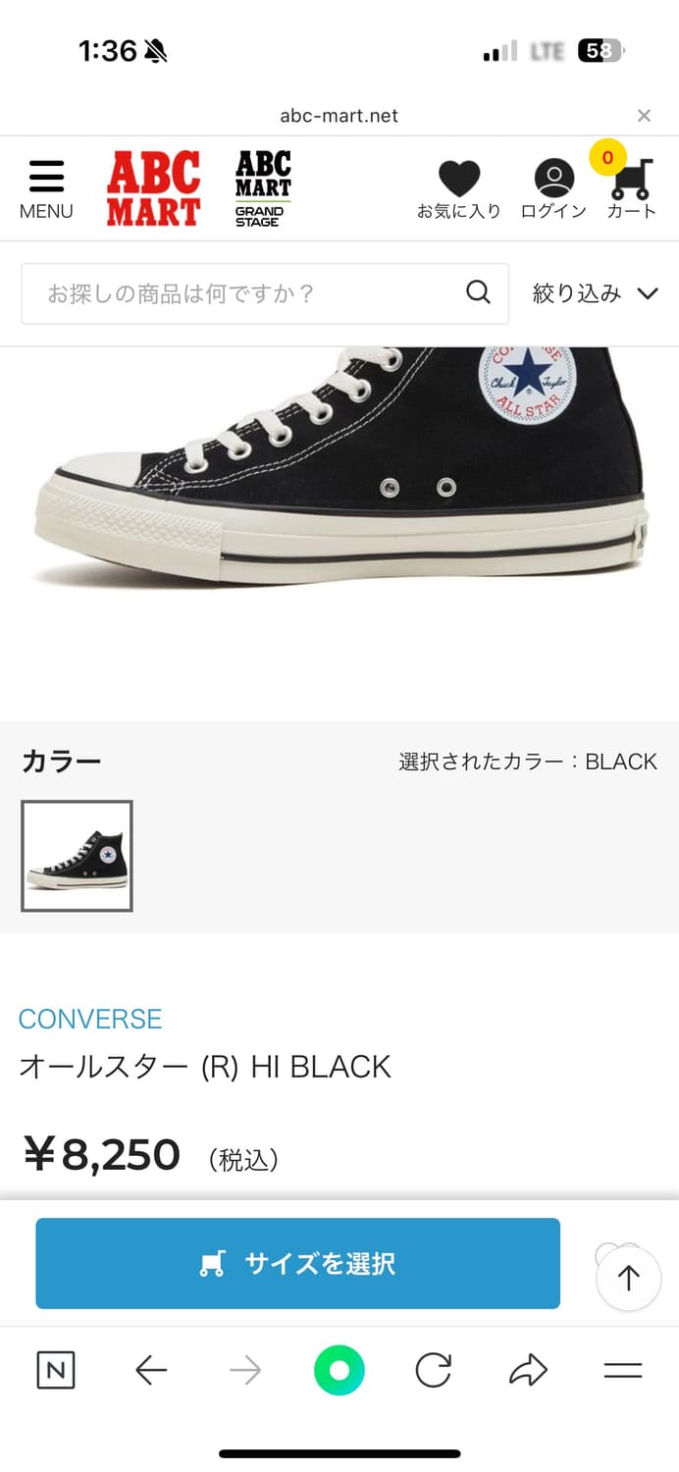Tap the browser share arrow icon
Viewport: 679px width, 1472px height.
pyautogui.click(x=528, y=1370)
